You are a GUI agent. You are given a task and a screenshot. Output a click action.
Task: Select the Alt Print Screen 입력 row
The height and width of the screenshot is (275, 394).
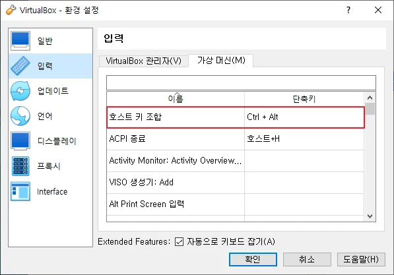tap(236, 204)
